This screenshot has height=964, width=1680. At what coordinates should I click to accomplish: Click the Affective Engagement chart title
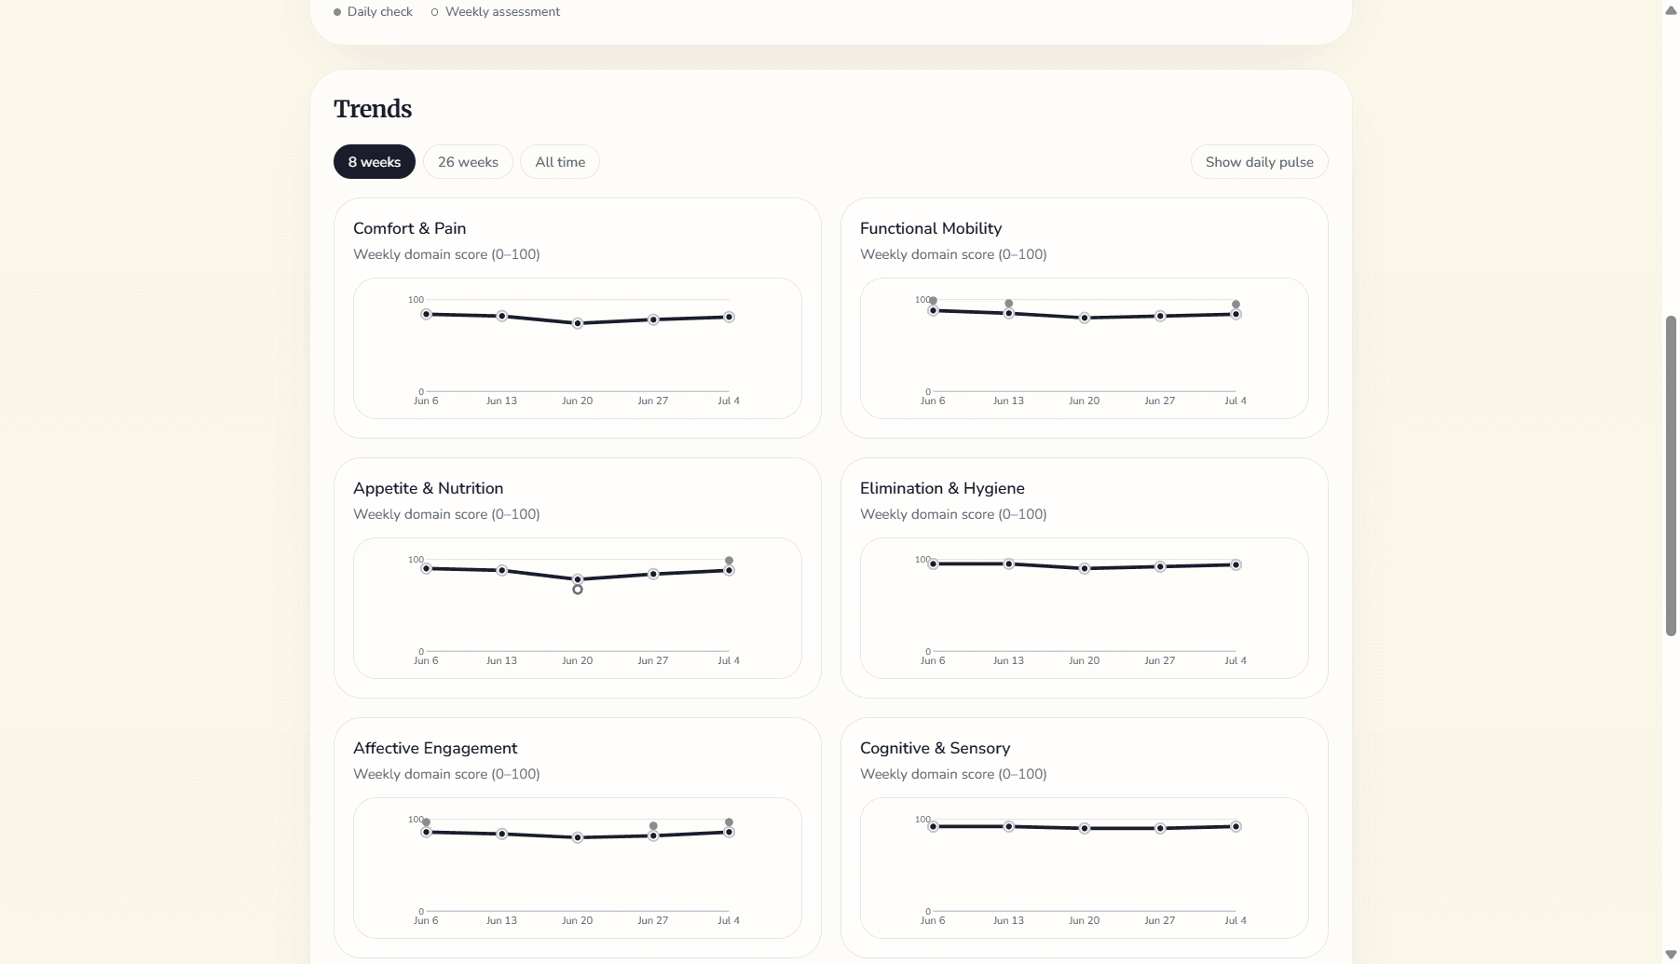point(435,748)
